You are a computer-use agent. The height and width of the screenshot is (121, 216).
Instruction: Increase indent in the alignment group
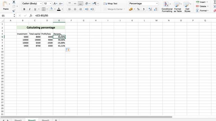(x=92, y=9)
